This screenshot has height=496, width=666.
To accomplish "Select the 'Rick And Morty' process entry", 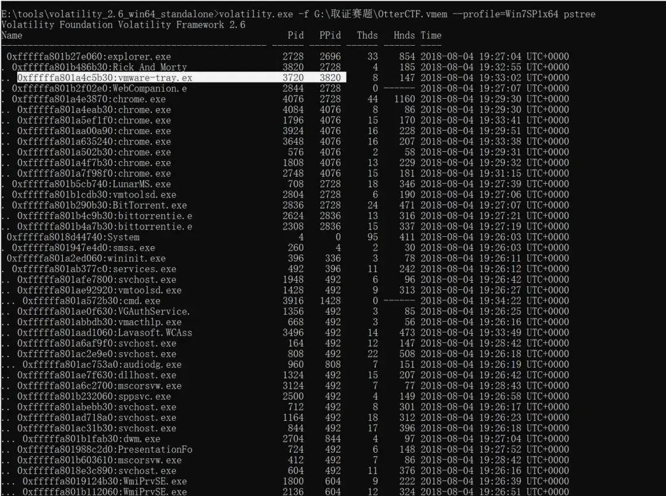I will click(99, 67).
